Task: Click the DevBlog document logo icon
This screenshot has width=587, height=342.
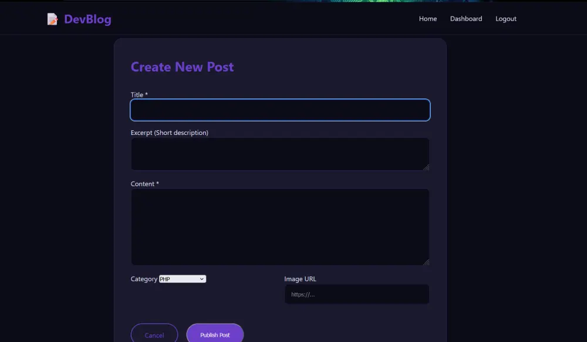Action: (52, 19)
